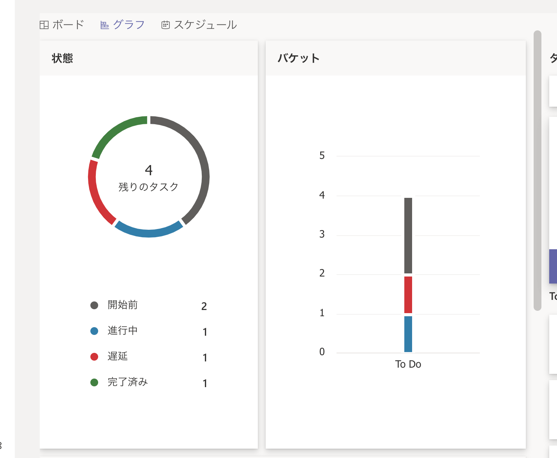This screenshot has height=458, width=557.
Task: Click the blue section of the To Do bar
Action: click(408, 334)
